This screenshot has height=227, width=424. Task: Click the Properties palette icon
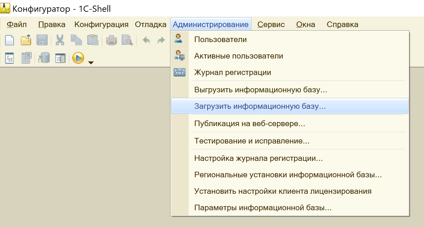tap(61, 58)
